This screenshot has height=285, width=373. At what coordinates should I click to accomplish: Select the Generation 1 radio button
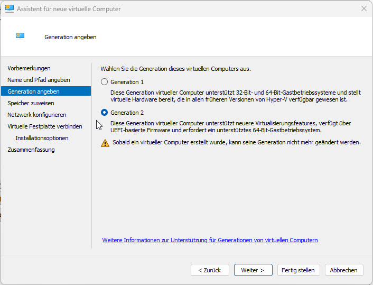(104, 82)
